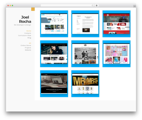Go to the Blog page
Screen dimensions: 142x120
click(29, 38)
